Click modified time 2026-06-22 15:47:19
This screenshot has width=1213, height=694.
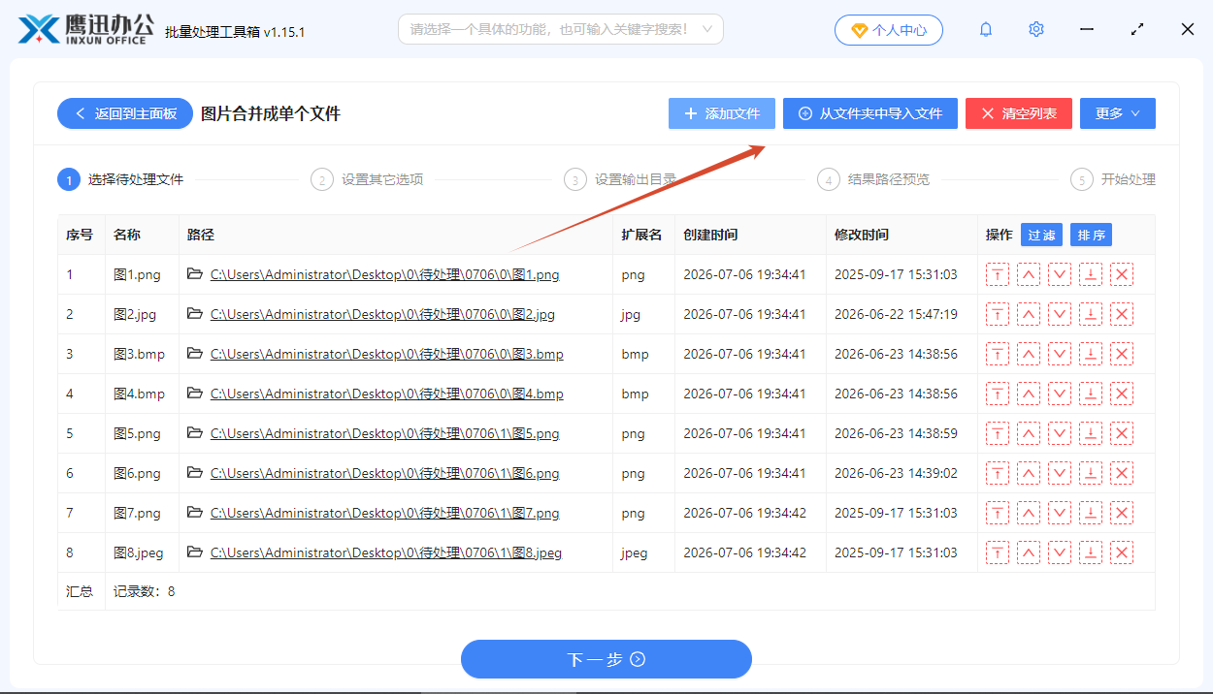pos(896,314)
